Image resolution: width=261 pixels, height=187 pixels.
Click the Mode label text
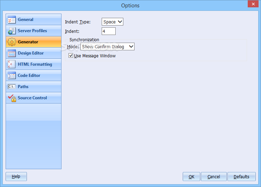[73, 47]
